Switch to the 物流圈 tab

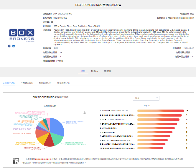click(x=108, y=71)
